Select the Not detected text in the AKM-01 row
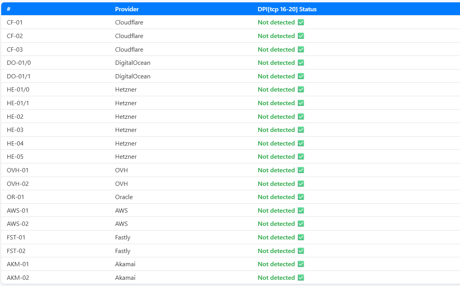 [276, 264]
